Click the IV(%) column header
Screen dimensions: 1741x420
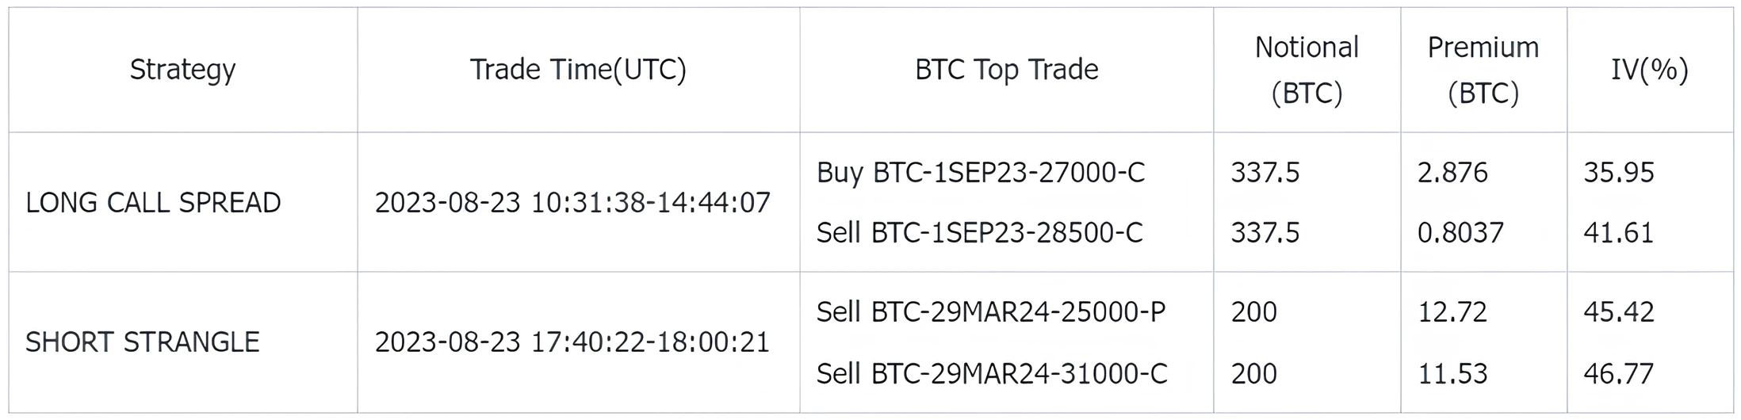pyautogui.click(x=1649, y=70)
